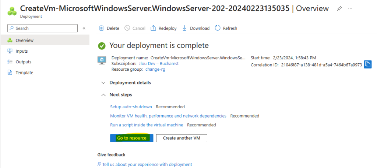
Task: Click Create another VM button
Action: [182, 138]
